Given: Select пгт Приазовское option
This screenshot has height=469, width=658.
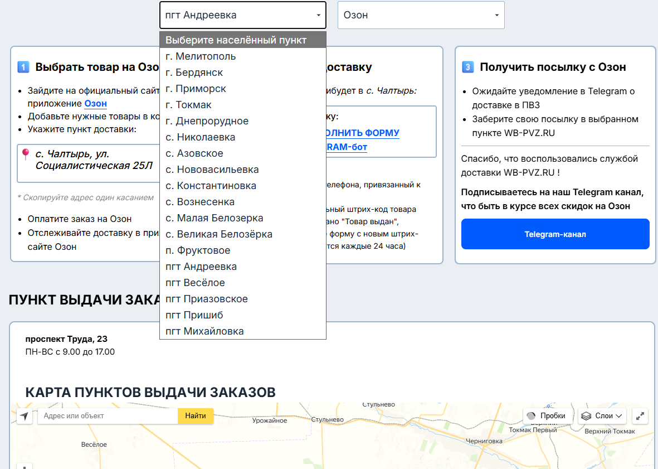Looking at the screenshot, I should pyautogui.click(x=243, y=298).
